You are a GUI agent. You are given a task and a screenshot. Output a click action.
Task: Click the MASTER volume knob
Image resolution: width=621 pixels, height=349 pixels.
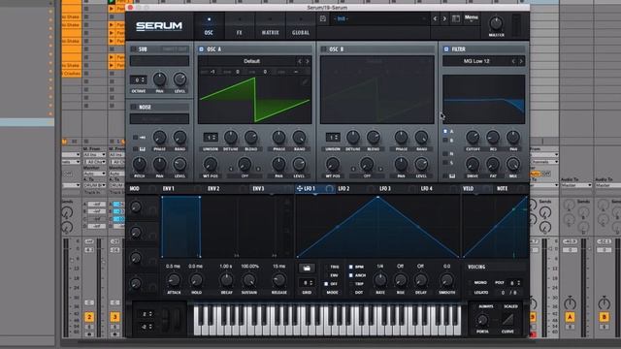point(496,23)
